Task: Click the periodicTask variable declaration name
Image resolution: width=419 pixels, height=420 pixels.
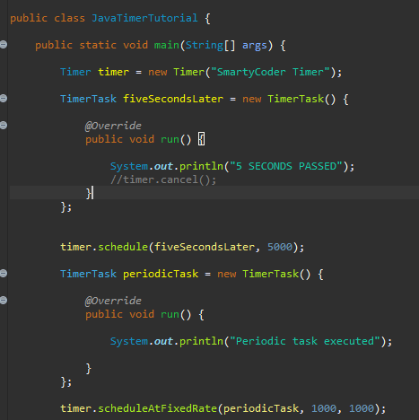Action: (161, 274)
